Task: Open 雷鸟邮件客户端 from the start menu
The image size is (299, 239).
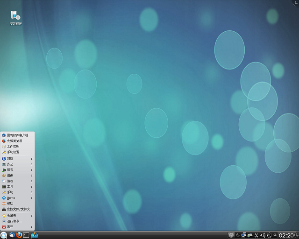Action: tap(17, 135)
